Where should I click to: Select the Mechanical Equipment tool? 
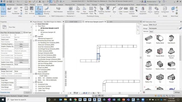[x=71, y=10]
